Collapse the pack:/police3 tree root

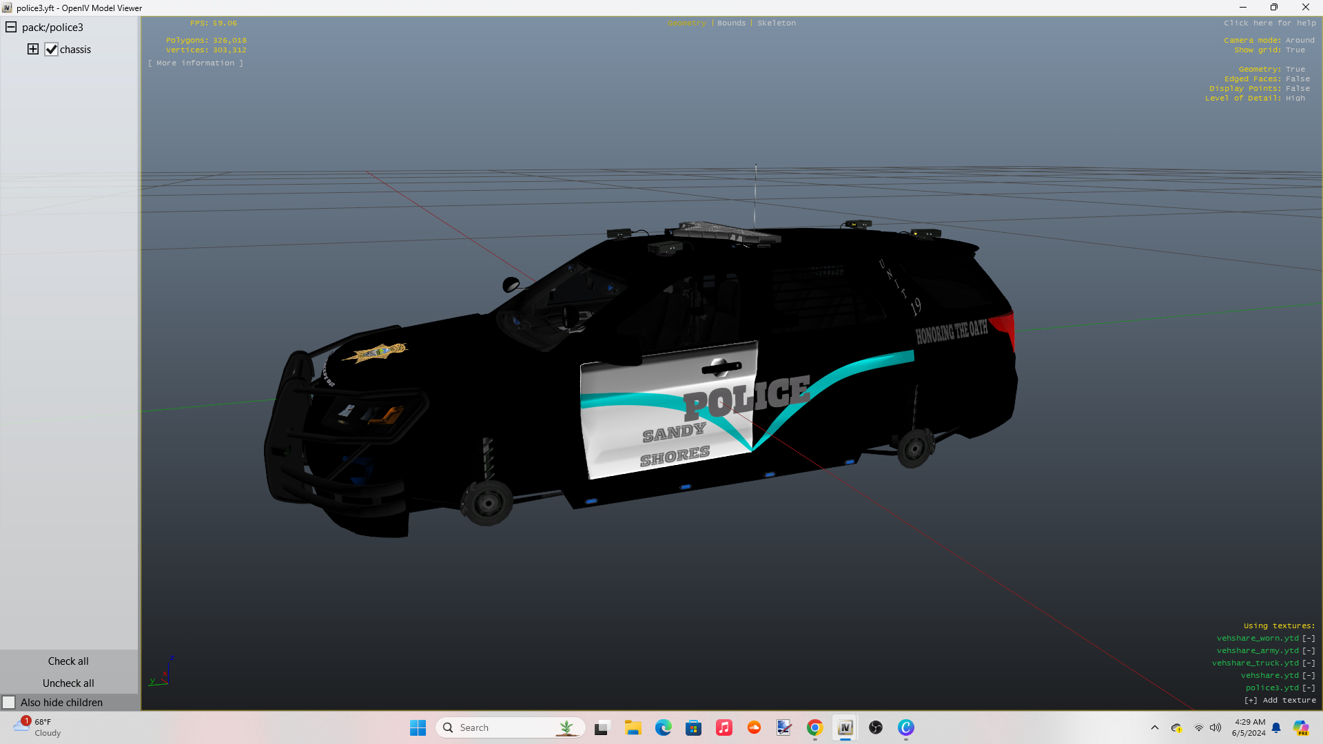click(x=11, y=28)
